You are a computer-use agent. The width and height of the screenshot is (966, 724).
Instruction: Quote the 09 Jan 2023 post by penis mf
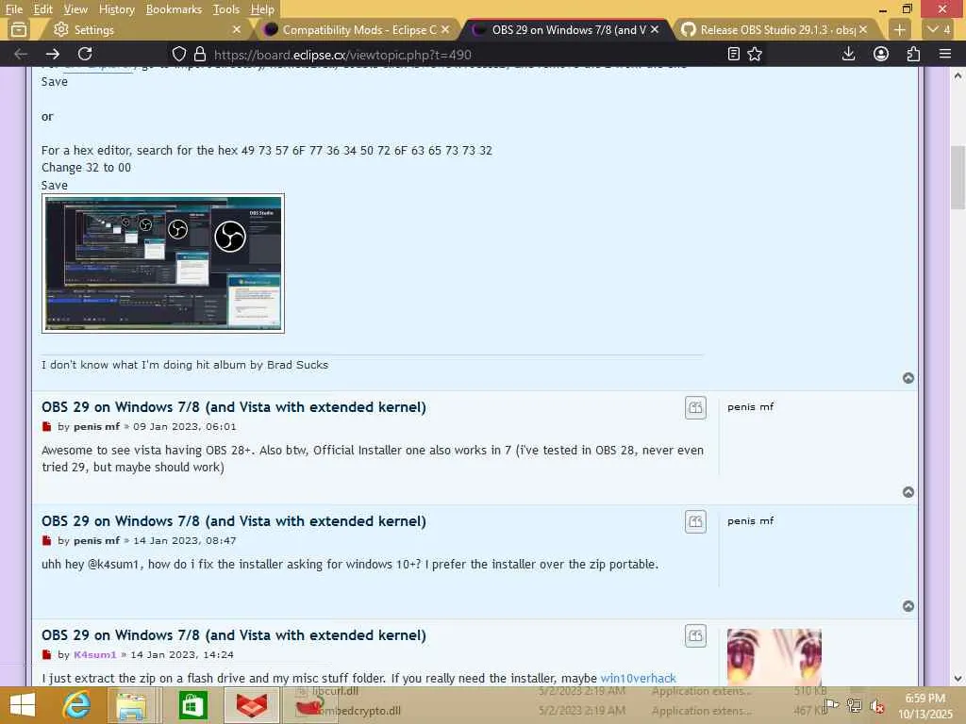(x=695, y=407)
